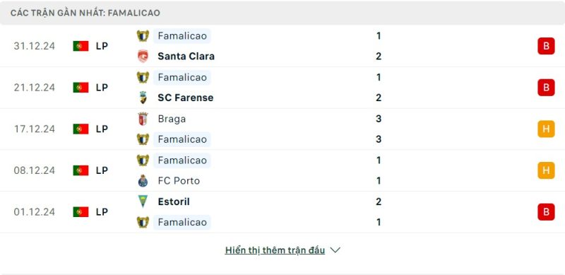Click Portugal flag icon on 01.12.24 row
This screenshot has height=275, width=565.
click(x=81, y=212)
